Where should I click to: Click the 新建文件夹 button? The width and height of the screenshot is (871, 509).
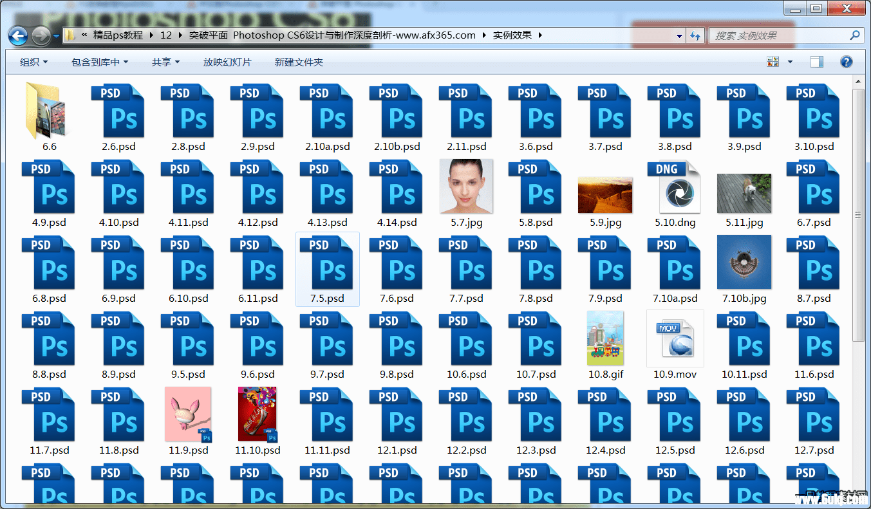pos(299,62)
